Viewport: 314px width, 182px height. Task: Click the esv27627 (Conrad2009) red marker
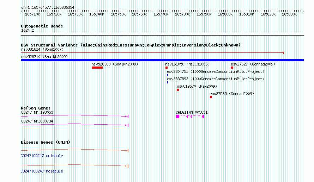(232, 68)
